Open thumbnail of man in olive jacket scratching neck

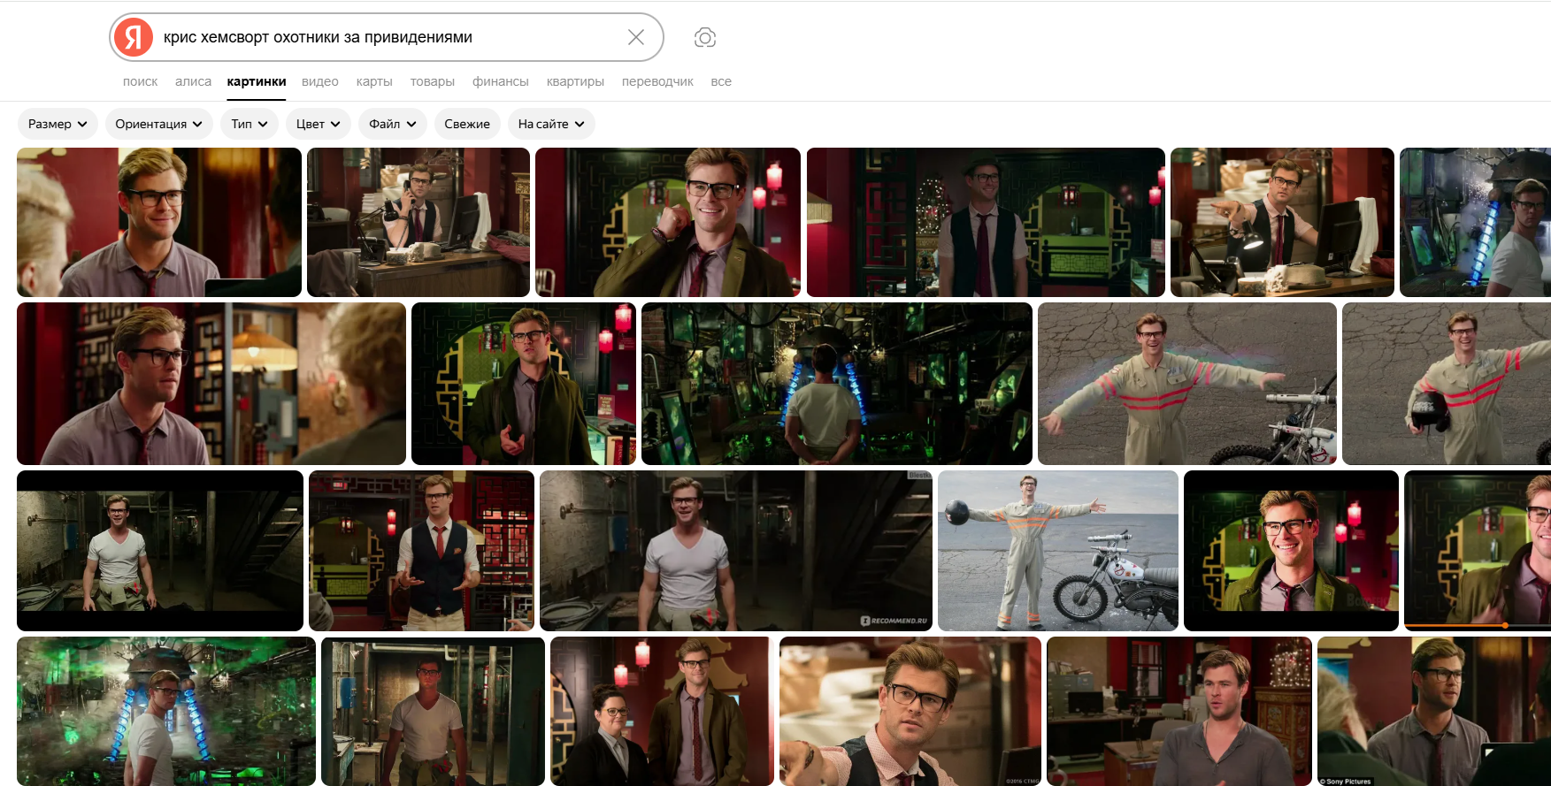click(668, 222)
